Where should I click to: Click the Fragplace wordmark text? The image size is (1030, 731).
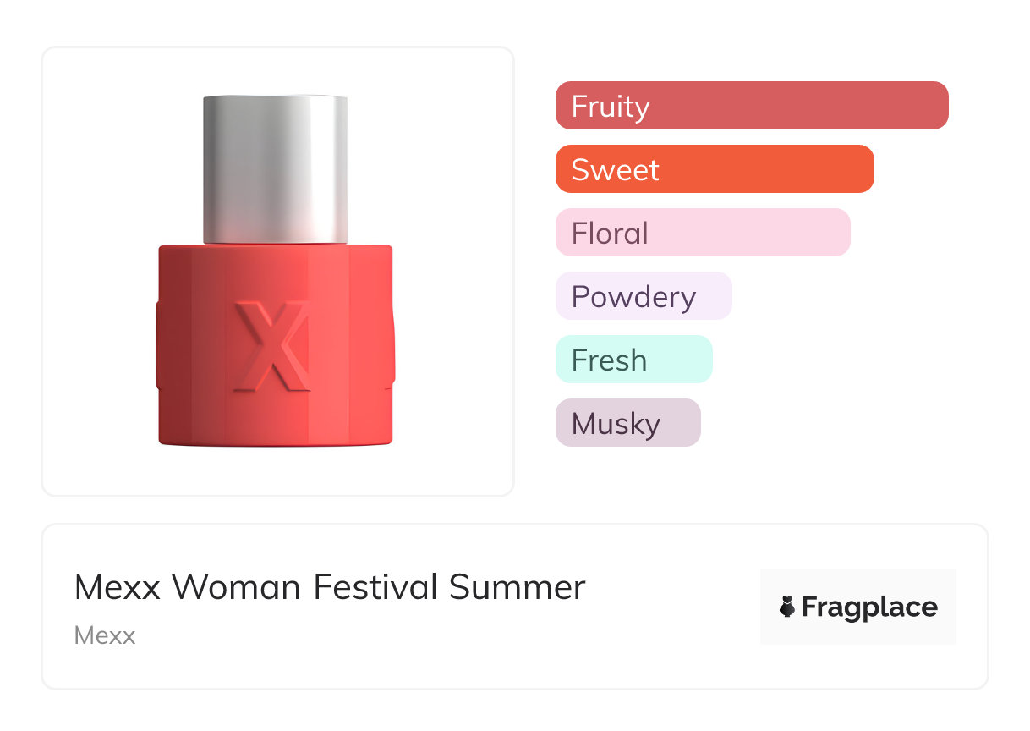click(869, 607)
